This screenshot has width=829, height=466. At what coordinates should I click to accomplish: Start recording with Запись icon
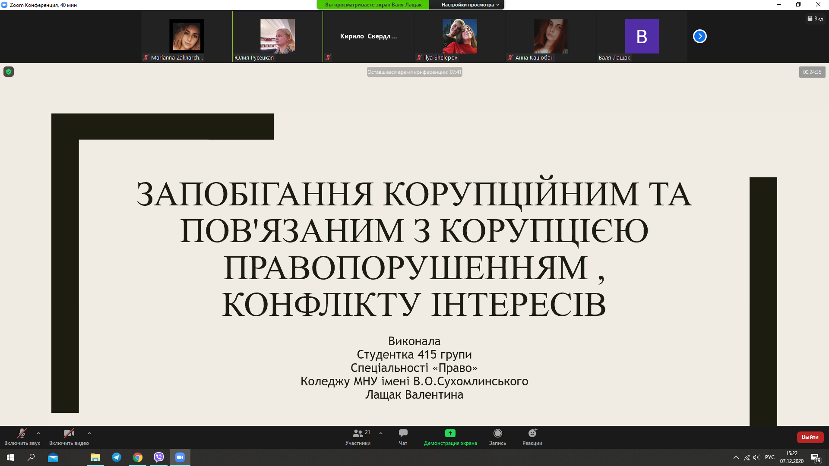497,434
